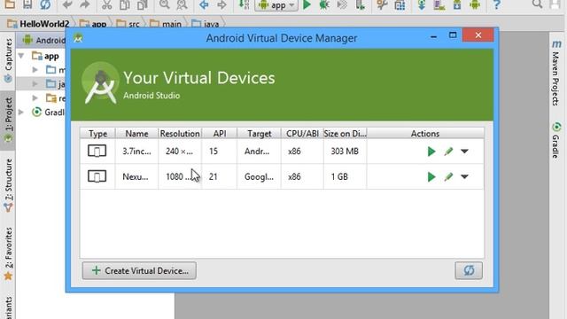Launch the Nexus virtual device
This screenshot has height=319, width=567.
tap(431, 177)
